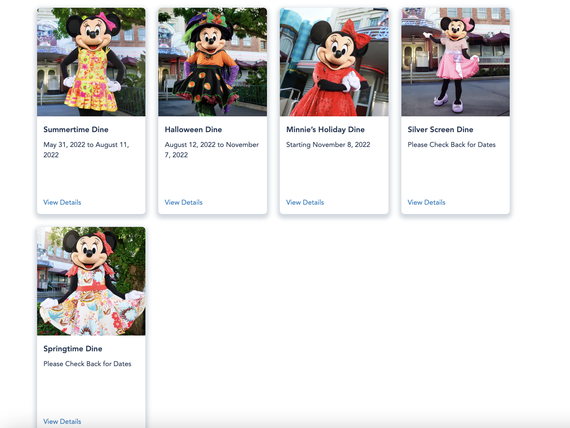Click the Silver Screen Dine pink dress photo
This screenshot has width=570, height=428.
455,62
